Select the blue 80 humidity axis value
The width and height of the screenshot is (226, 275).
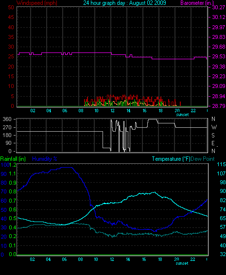[x=4, y=183]
